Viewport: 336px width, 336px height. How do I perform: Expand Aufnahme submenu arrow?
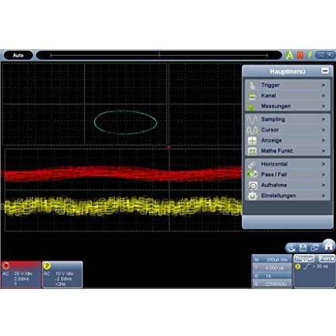tap(323, 185)
